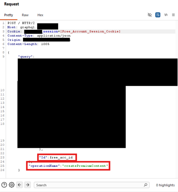The width and height of the screenshot is (178, 192).
Task: Open the help question mark icon
Action: pyautogui.click(x=4, y=185)
